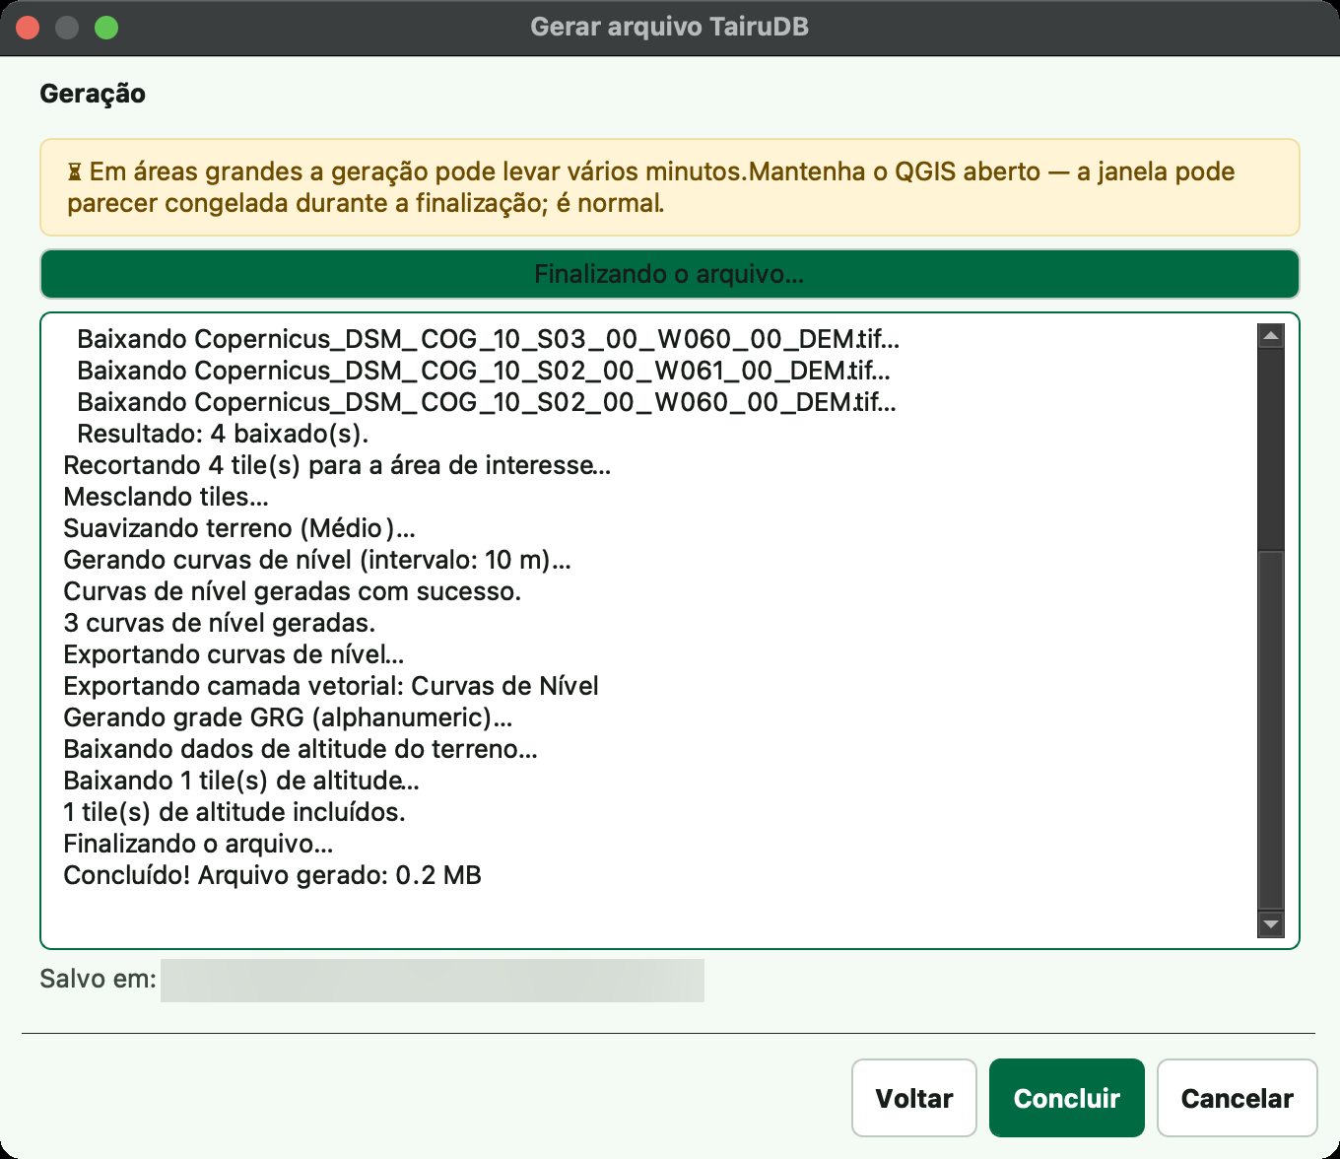Image resolution: width=1340 pixels, height=1159 pixels.
Task: Select log line 'Mesclando tiles...'
Action: point(166,497)
